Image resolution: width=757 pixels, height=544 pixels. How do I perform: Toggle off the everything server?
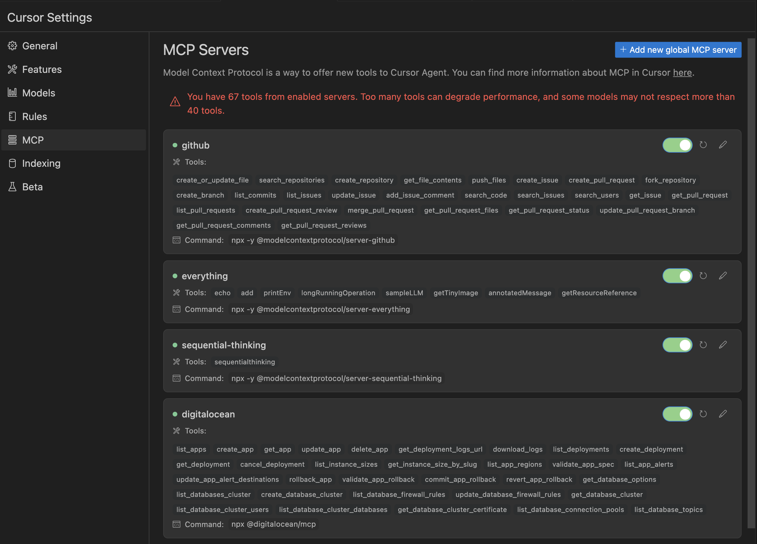(677, 276)
